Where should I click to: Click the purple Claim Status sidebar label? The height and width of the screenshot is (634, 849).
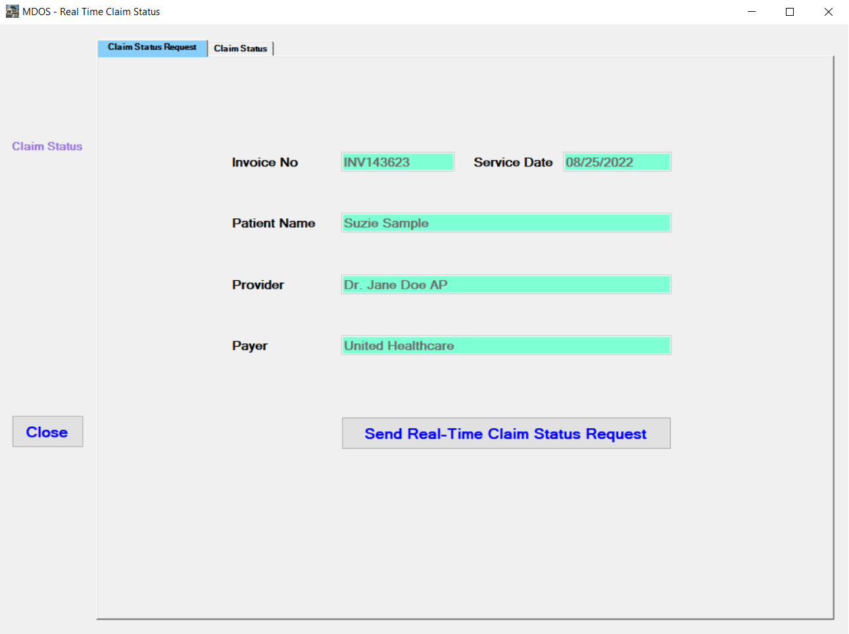click(x=47, y=146)
